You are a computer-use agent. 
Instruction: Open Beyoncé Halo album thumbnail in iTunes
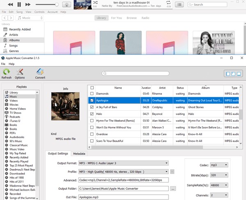pos(214,43)
